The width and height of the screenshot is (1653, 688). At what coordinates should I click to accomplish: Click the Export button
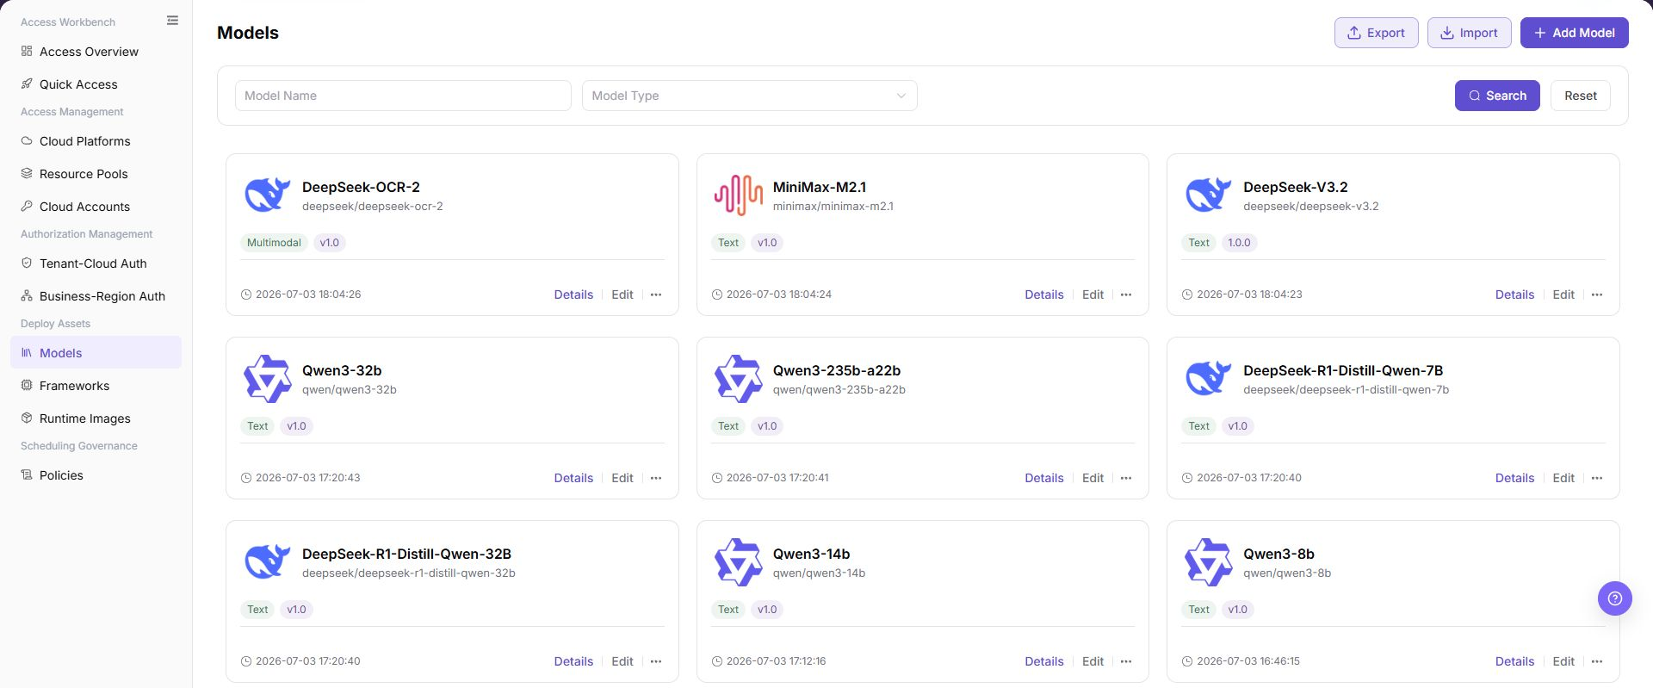[1376, 33]
